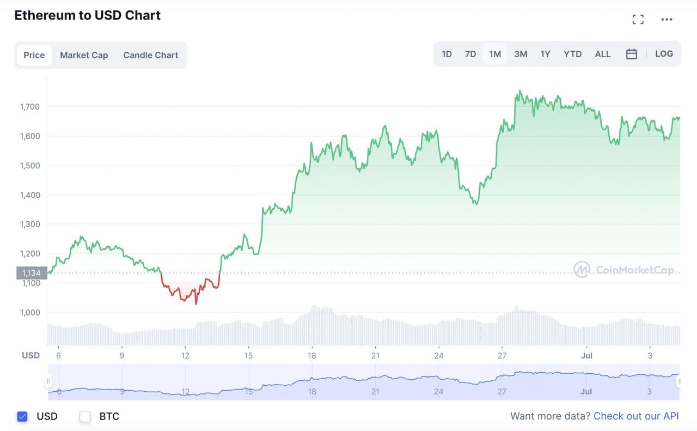Grab the left range slider handle
This screenshot has height=431, width=697.
pyautogui.click(x=48, y=381)
